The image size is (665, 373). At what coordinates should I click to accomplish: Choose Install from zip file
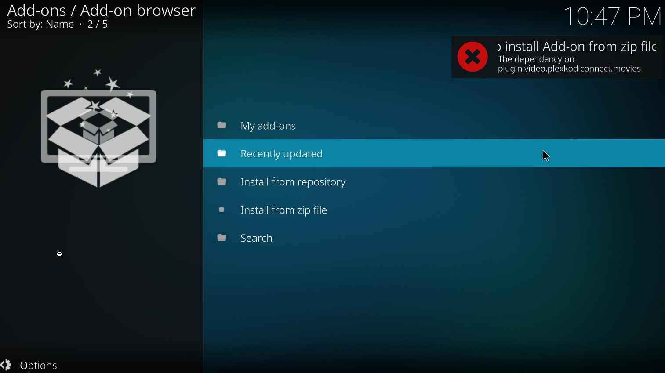[434, 210]
